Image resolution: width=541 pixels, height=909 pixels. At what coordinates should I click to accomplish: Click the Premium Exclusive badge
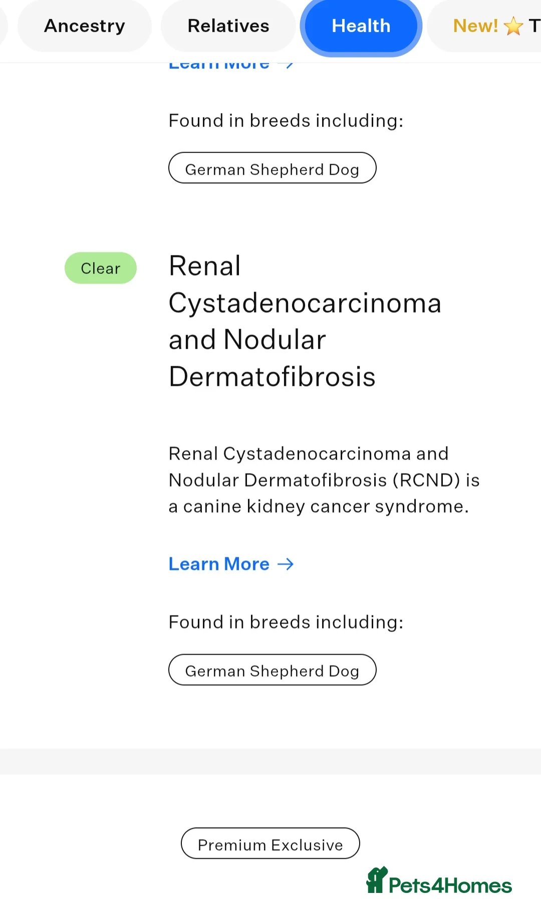[270, 844]
